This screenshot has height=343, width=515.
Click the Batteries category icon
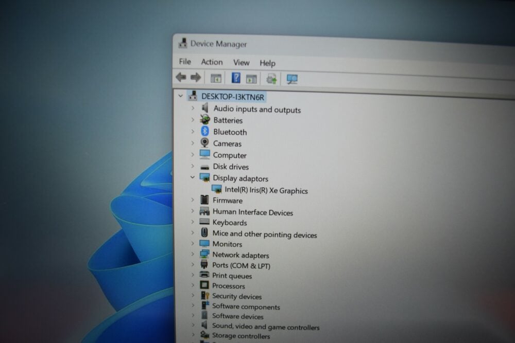click(205, 119)
